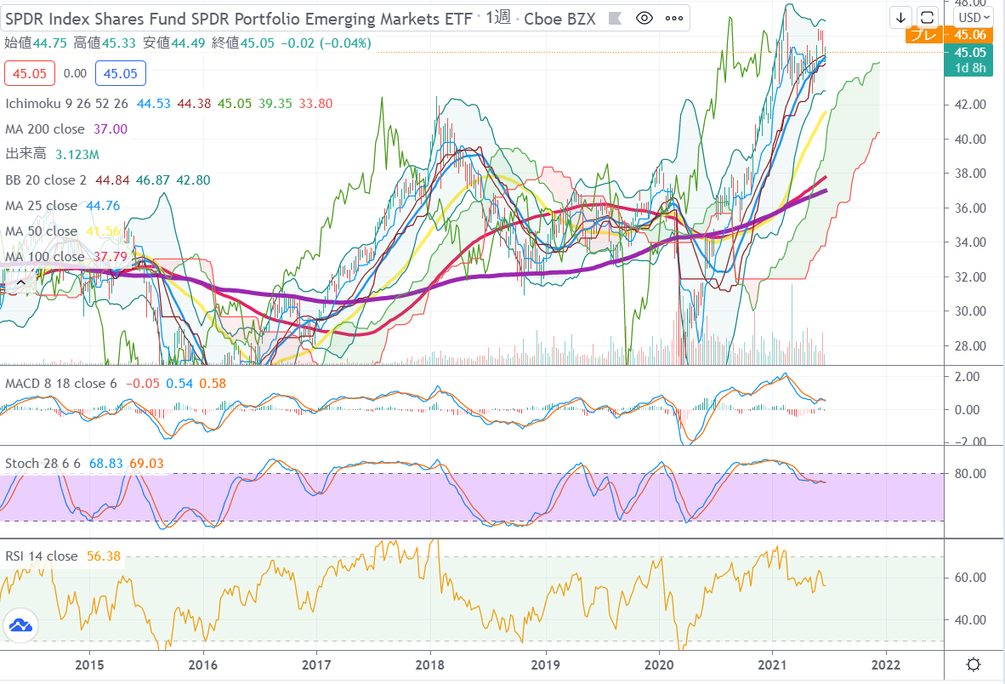Click the volume value 3.123M
Screen dimensions: 1005x684
(77, 155)
